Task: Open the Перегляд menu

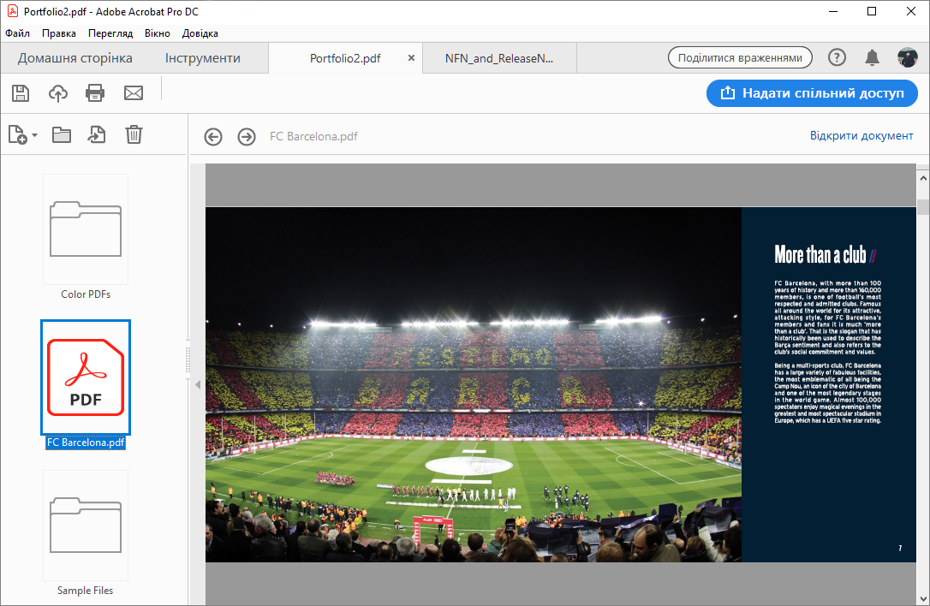Action: pos(110,33)
